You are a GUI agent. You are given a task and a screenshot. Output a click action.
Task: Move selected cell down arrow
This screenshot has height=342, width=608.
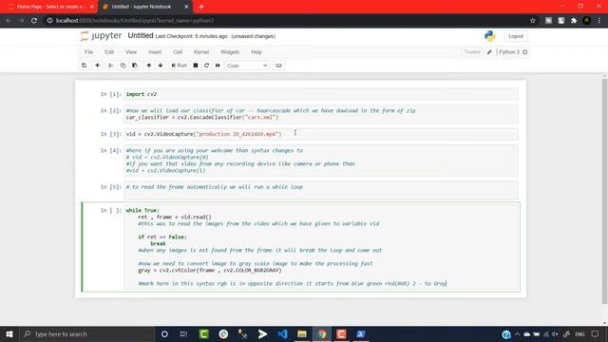(x=161, y=66)
